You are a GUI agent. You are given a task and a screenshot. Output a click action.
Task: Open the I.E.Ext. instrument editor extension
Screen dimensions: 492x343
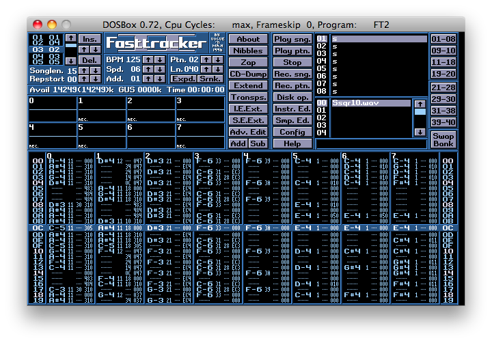pos(248,109)
